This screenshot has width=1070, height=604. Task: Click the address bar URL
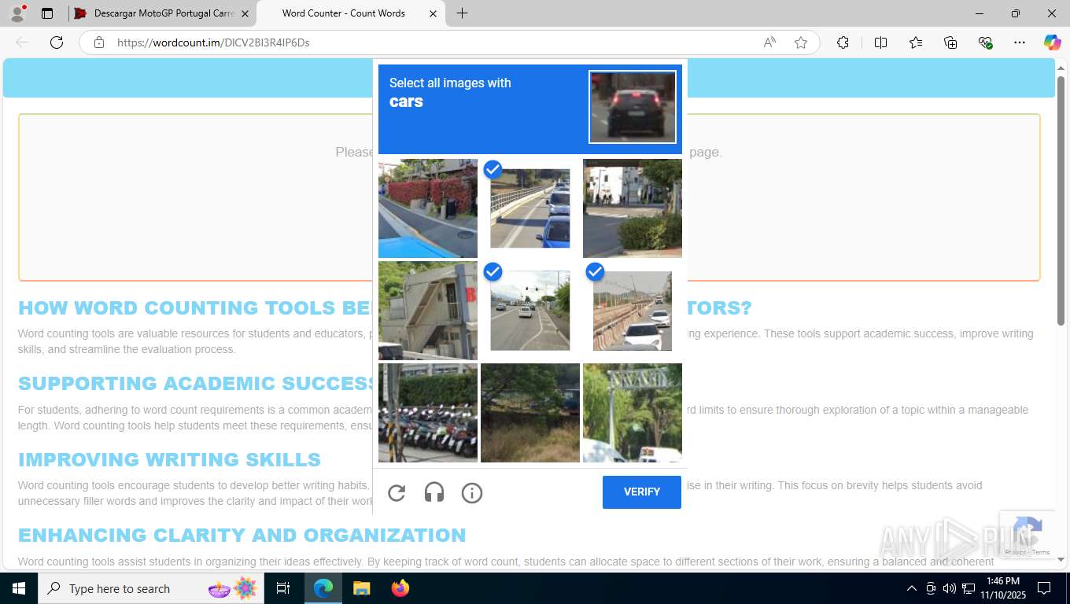(213, 42)
